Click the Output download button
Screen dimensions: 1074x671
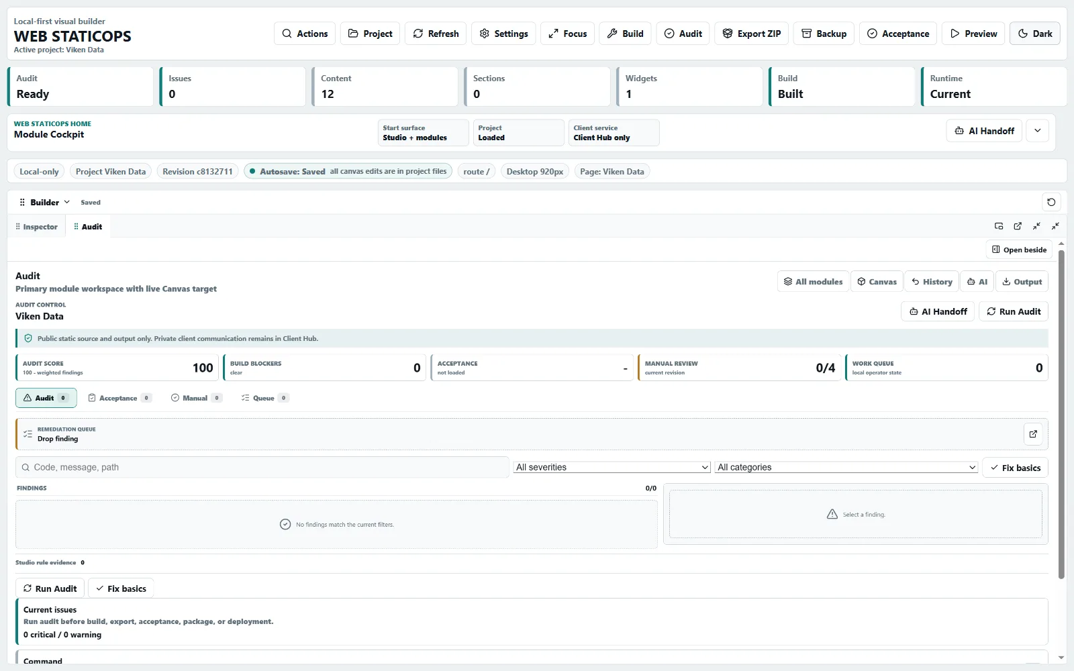(1022, 282)
